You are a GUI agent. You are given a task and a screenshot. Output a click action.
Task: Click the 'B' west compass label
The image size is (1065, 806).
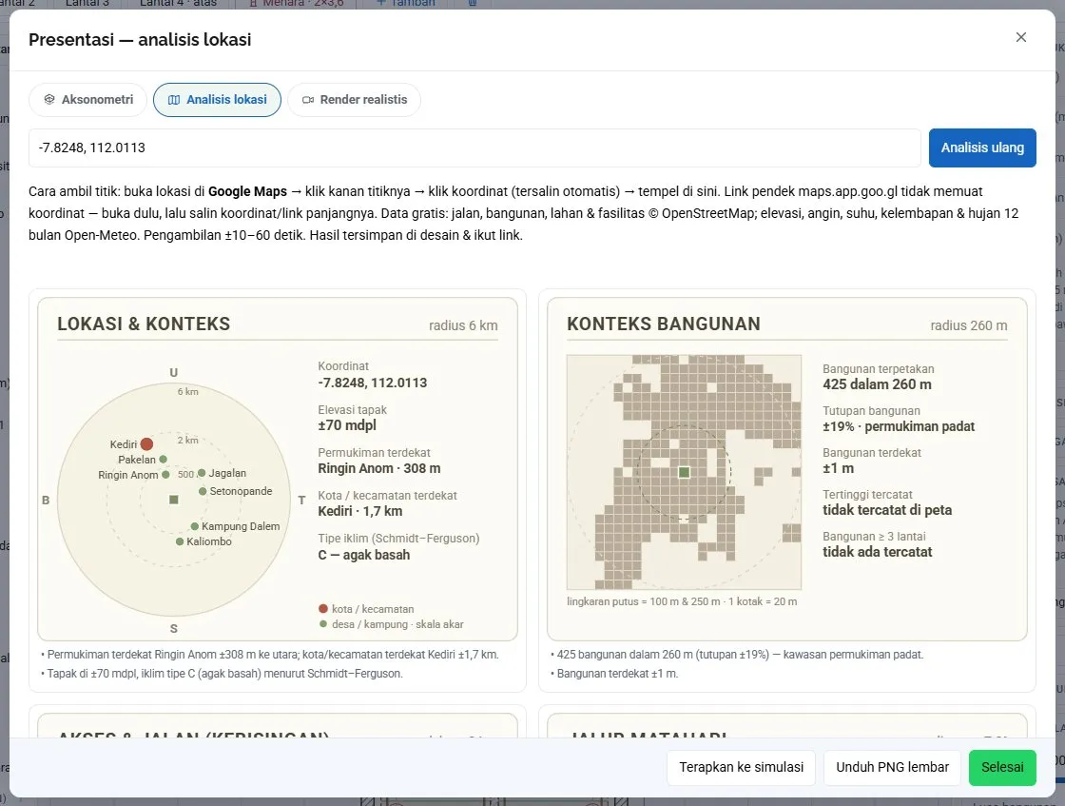[46, 501]
